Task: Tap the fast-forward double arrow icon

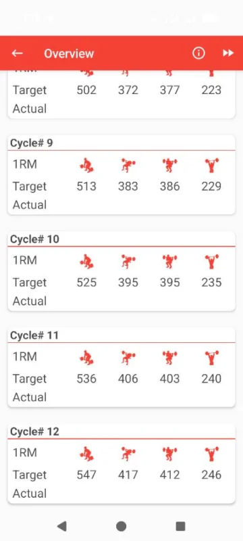Action: tap(228, 53)
